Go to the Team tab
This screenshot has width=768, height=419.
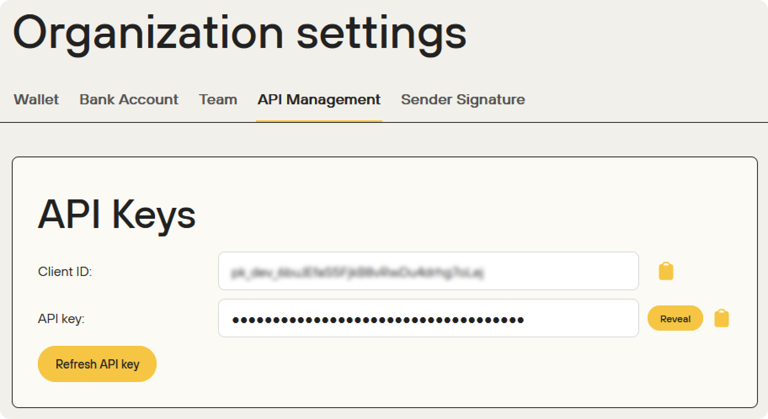(218, 99)
